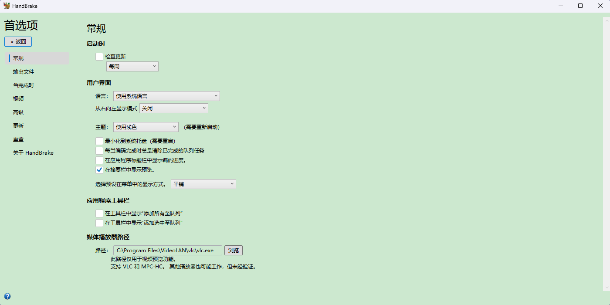Viewport: 610px width, 305px height.
Task: Go to 关于 HandBrake section
Action: 33,153
